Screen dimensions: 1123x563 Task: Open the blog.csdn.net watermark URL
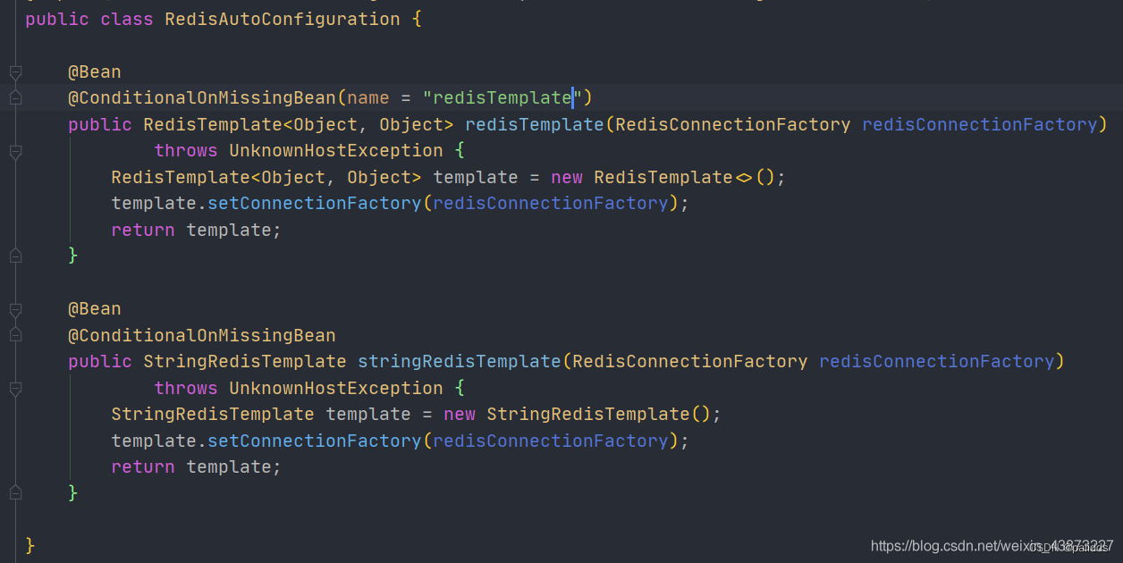(x=992, y=545)
